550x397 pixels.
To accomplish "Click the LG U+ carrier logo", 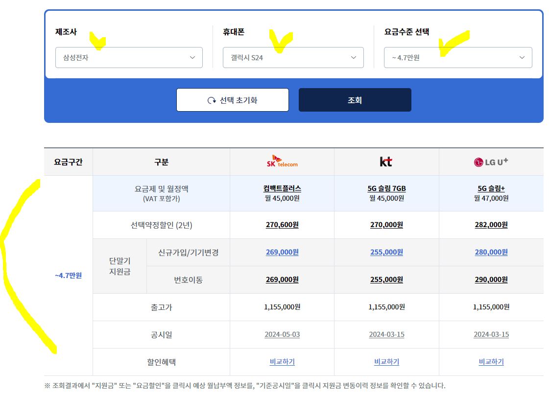I will 491,162.
